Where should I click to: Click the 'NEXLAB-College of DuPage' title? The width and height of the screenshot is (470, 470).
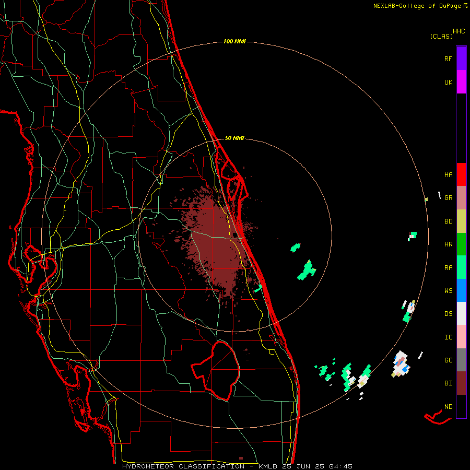coord(417,6)
